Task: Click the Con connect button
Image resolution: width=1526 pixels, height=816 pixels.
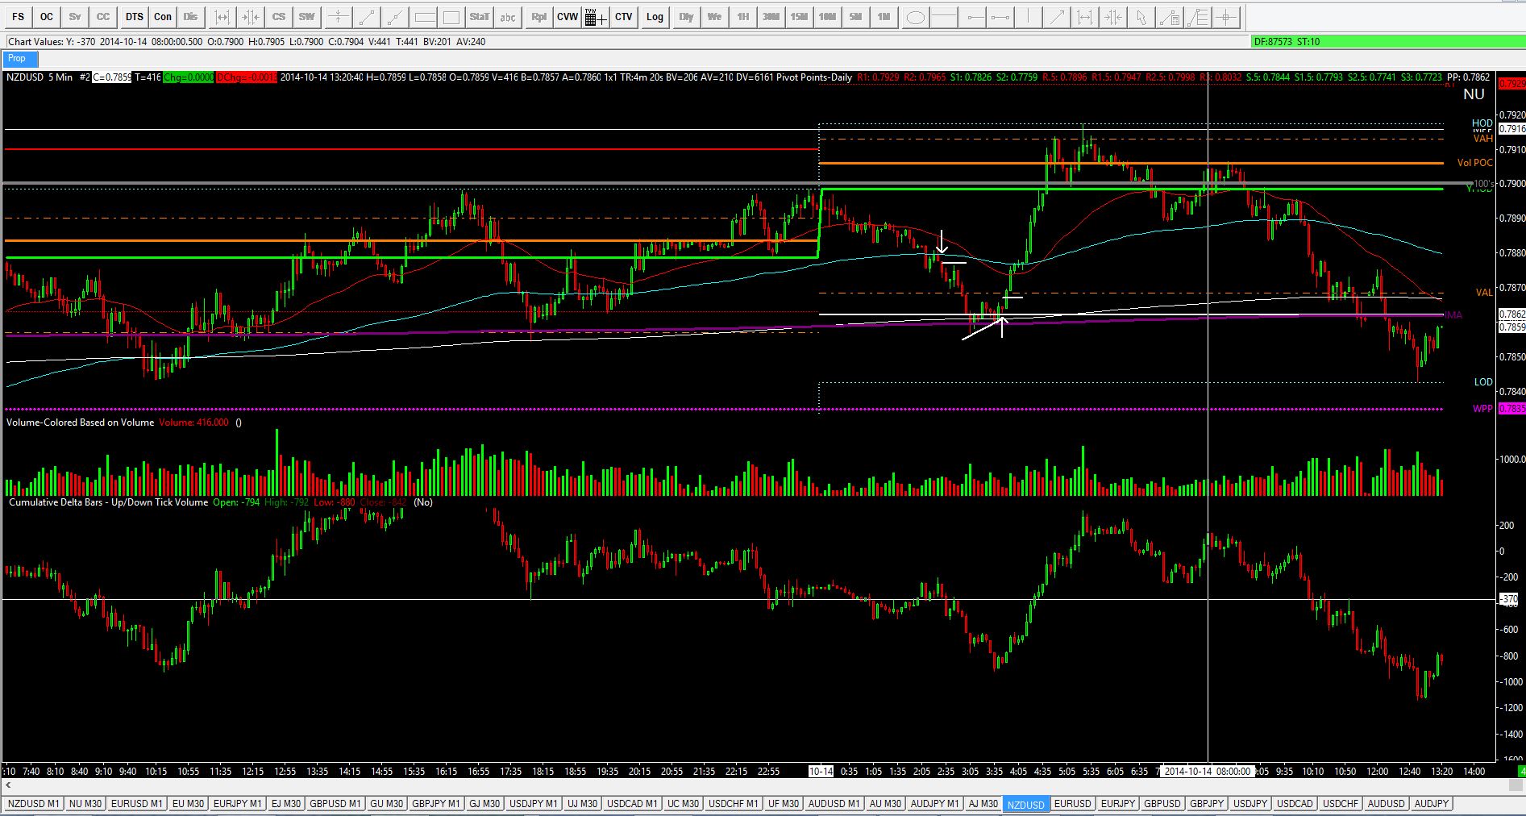Action: point(163,17)
